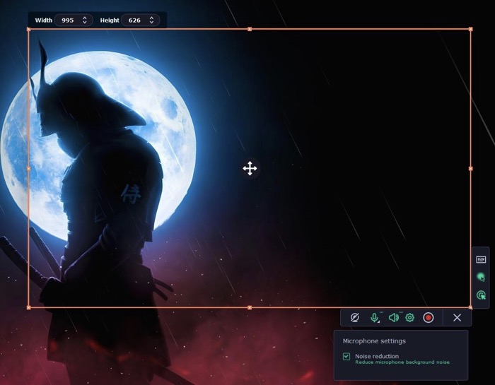
Task: Click the "Height" label
Action: click(110, 20)
